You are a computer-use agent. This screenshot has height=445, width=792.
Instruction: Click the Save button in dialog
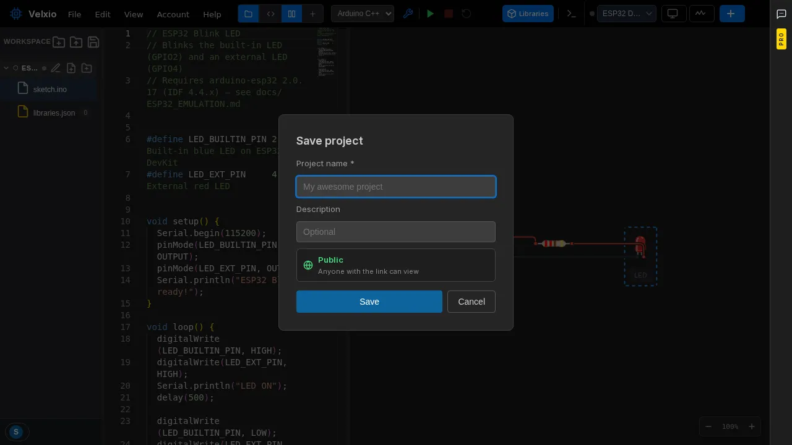point(369,302)
